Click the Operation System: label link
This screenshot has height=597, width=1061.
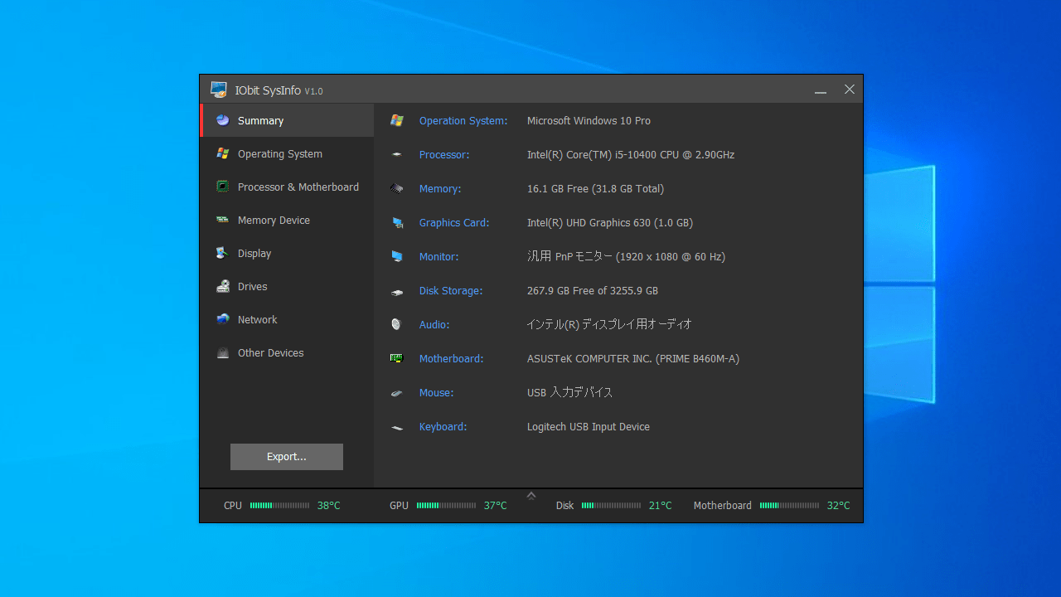[x=463, y=120]
